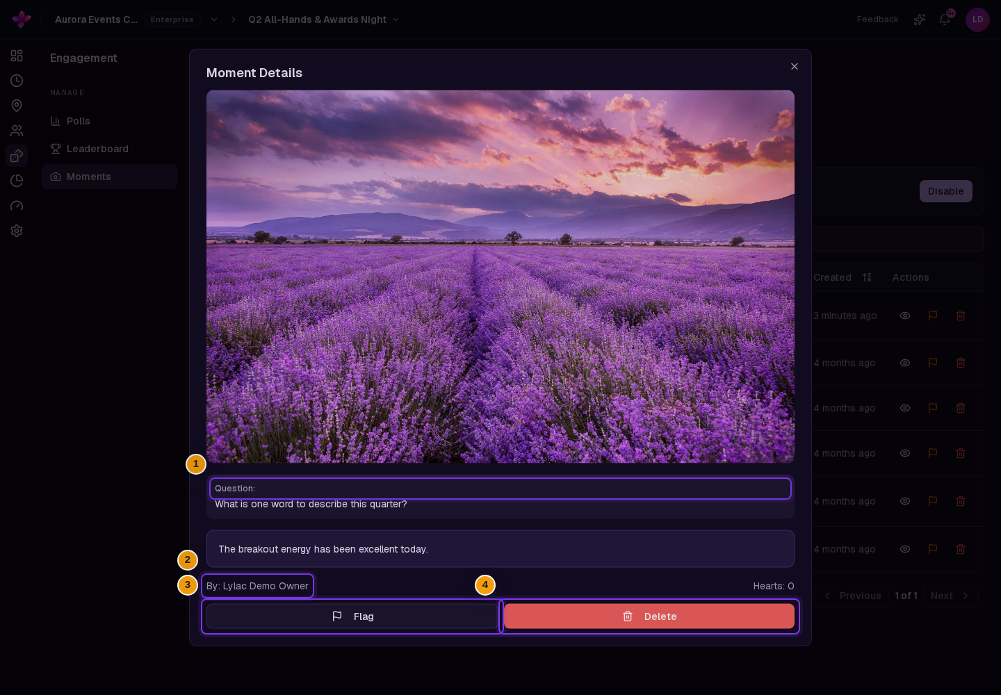This screenshot has height=695, width=1001.
Task: View the moment created 3 minutes ago
Action: coord(905,316)
